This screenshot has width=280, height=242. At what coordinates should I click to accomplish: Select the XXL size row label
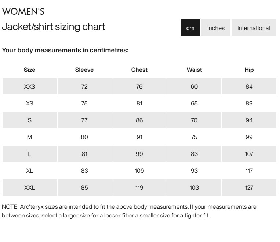click(x=30, y=187)
